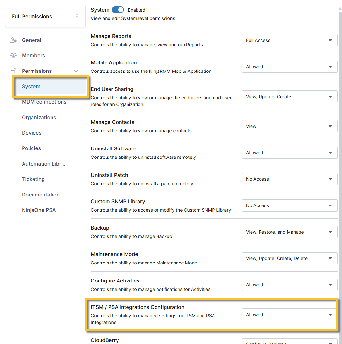
Task: Open the Organizations permissions section
Action: tap(39, 118)
